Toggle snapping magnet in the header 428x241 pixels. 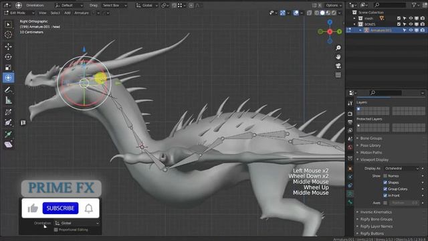[174, 5]
